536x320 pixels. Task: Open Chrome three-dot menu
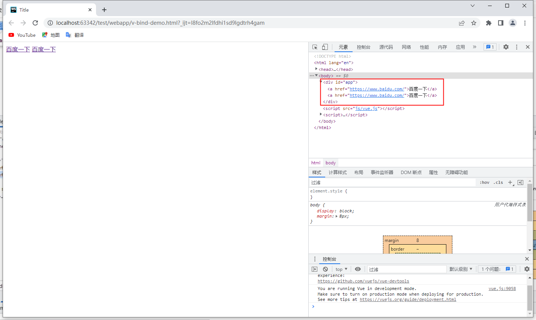(x=525, y=23)
